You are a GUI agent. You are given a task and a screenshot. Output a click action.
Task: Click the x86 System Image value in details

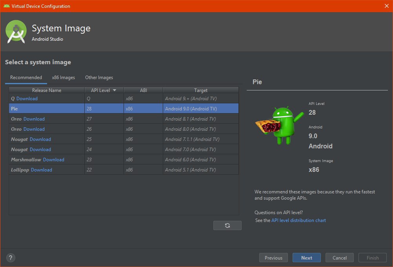pyautogui.click(x=314, y=170)
